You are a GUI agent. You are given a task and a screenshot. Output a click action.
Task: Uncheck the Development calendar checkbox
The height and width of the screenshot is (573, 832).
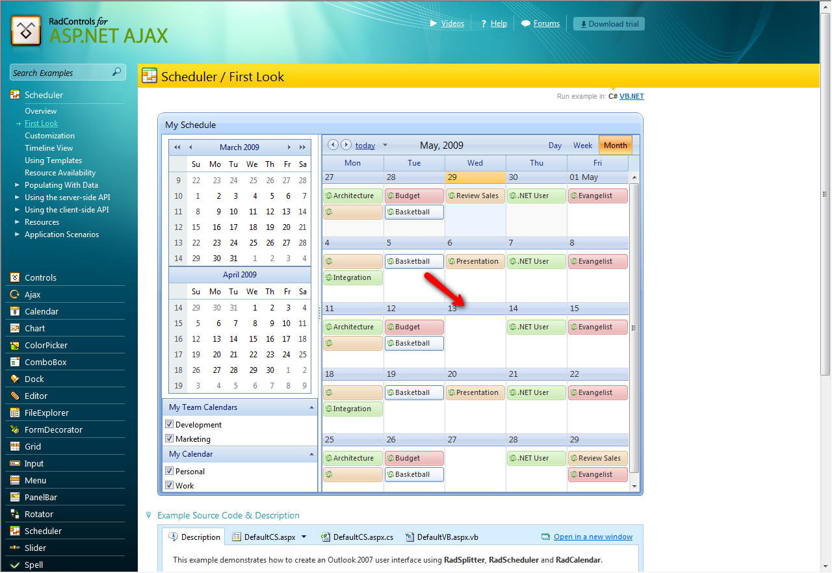[170, 424]
